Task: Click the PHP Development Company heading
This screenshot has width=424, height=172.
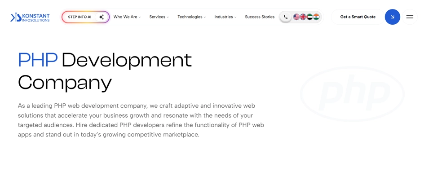Action: click(x=105, y=71)
